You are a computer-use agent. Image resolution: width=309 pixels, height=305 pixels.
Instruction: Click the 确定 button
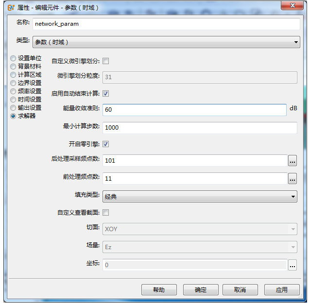coord(201,290)
